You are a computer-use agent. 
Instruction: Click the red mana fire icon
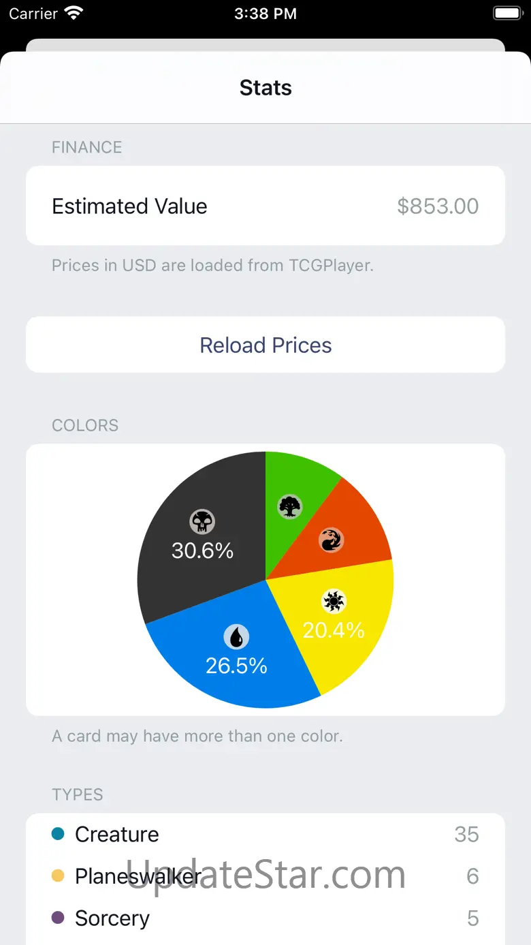332,540
